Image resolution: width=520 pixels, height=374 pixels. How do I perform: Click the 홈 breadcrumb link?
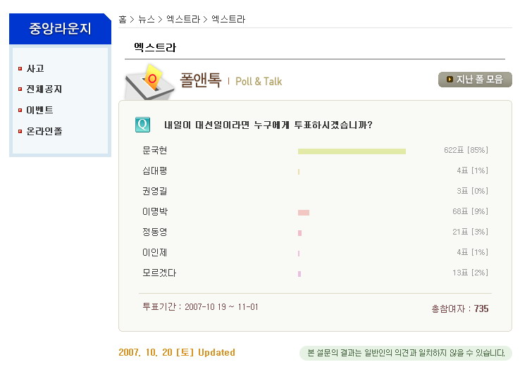(123, 19)
